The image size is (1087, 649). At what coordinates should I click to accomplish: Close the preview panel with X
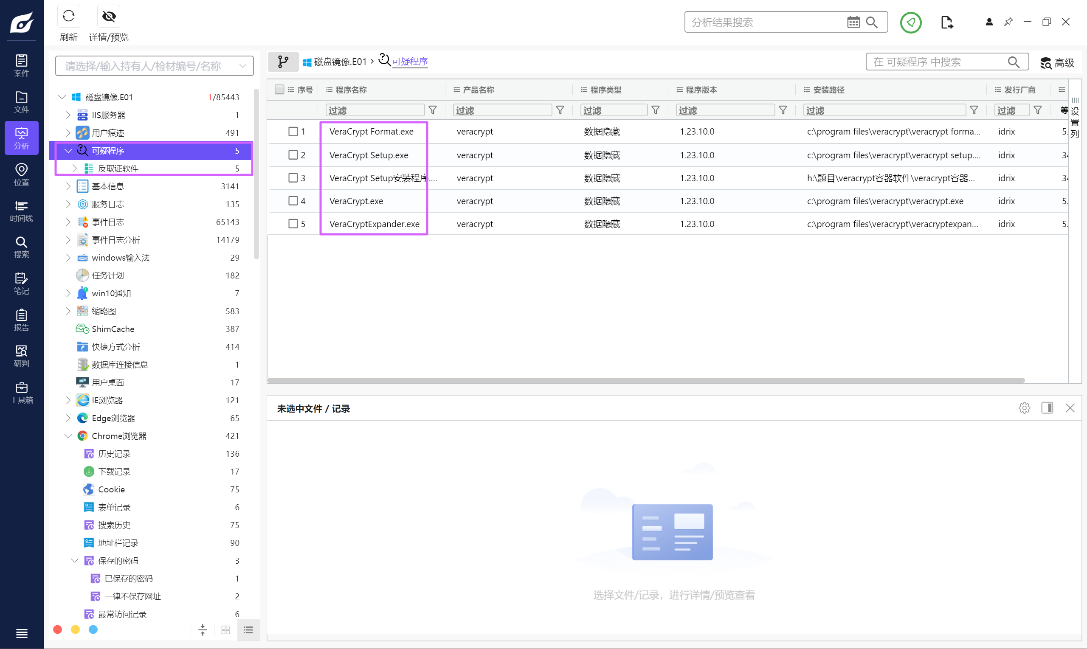[x=1070, y=407]
